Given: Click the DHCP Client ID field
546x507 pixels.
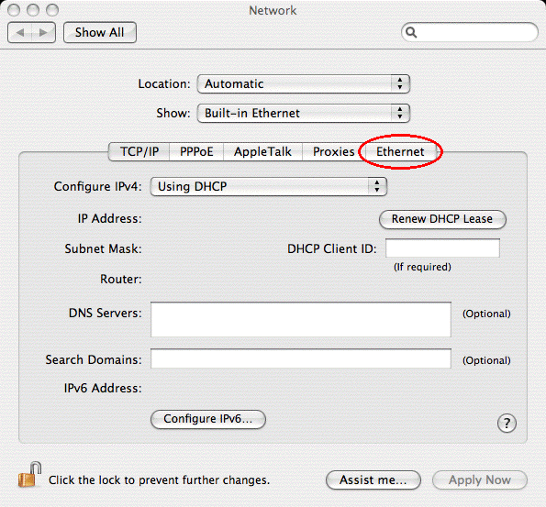Looking at the screenshot, I should 442,248.
